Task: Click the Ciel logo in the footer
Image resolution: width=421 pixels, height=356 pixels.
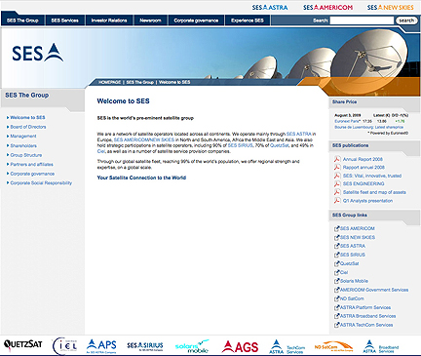Action: (65, 346)
